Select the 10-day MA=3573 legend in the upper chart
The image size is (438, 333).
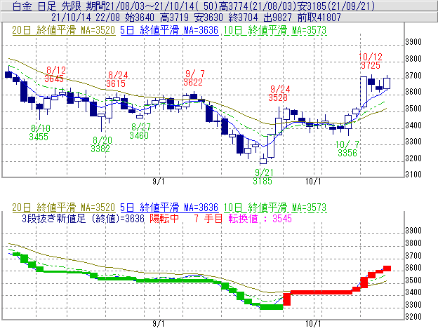(275, 30)
